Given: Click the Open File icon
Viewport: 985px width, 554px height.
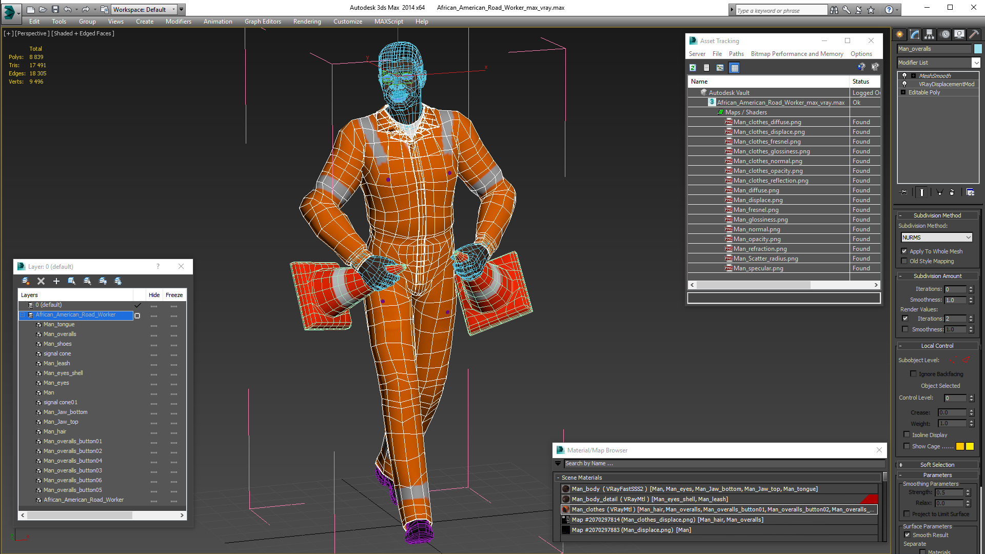Looking at the screenshot, I should point(43,9).
